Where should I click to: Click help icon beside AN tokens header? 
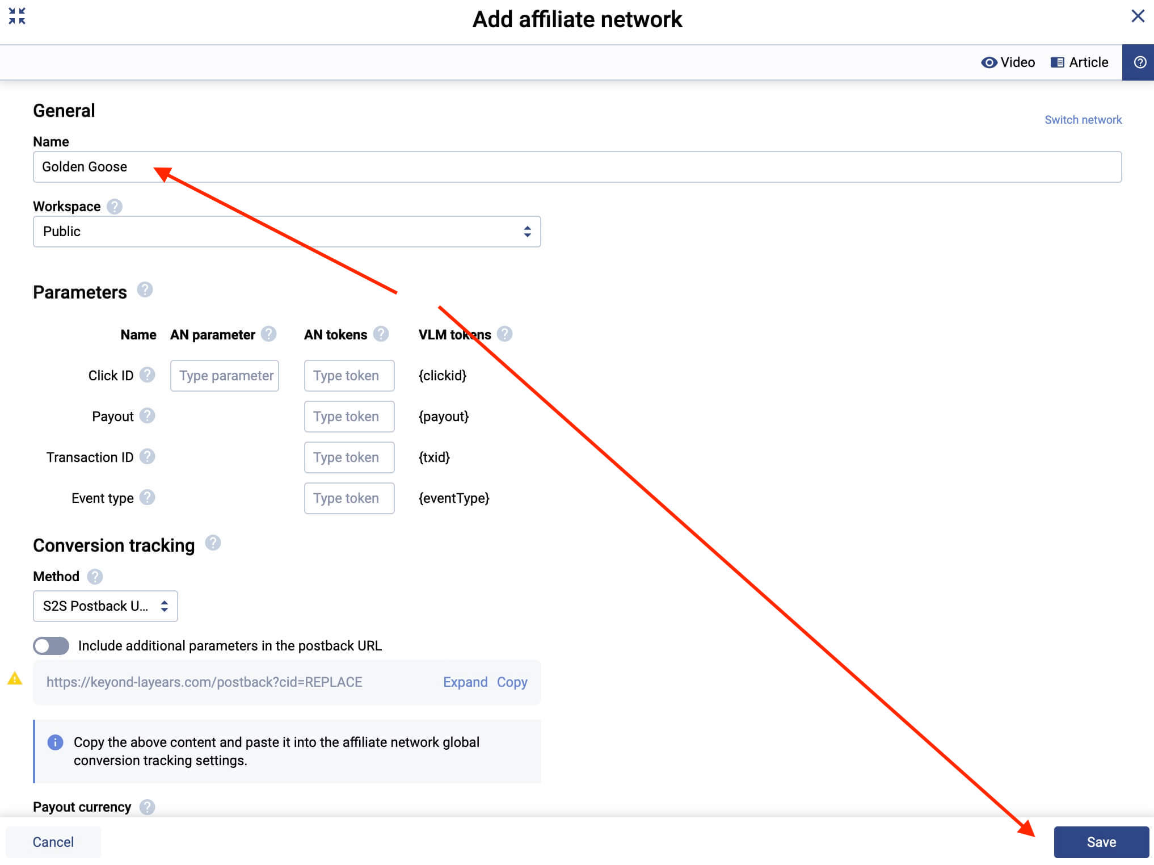381,334
